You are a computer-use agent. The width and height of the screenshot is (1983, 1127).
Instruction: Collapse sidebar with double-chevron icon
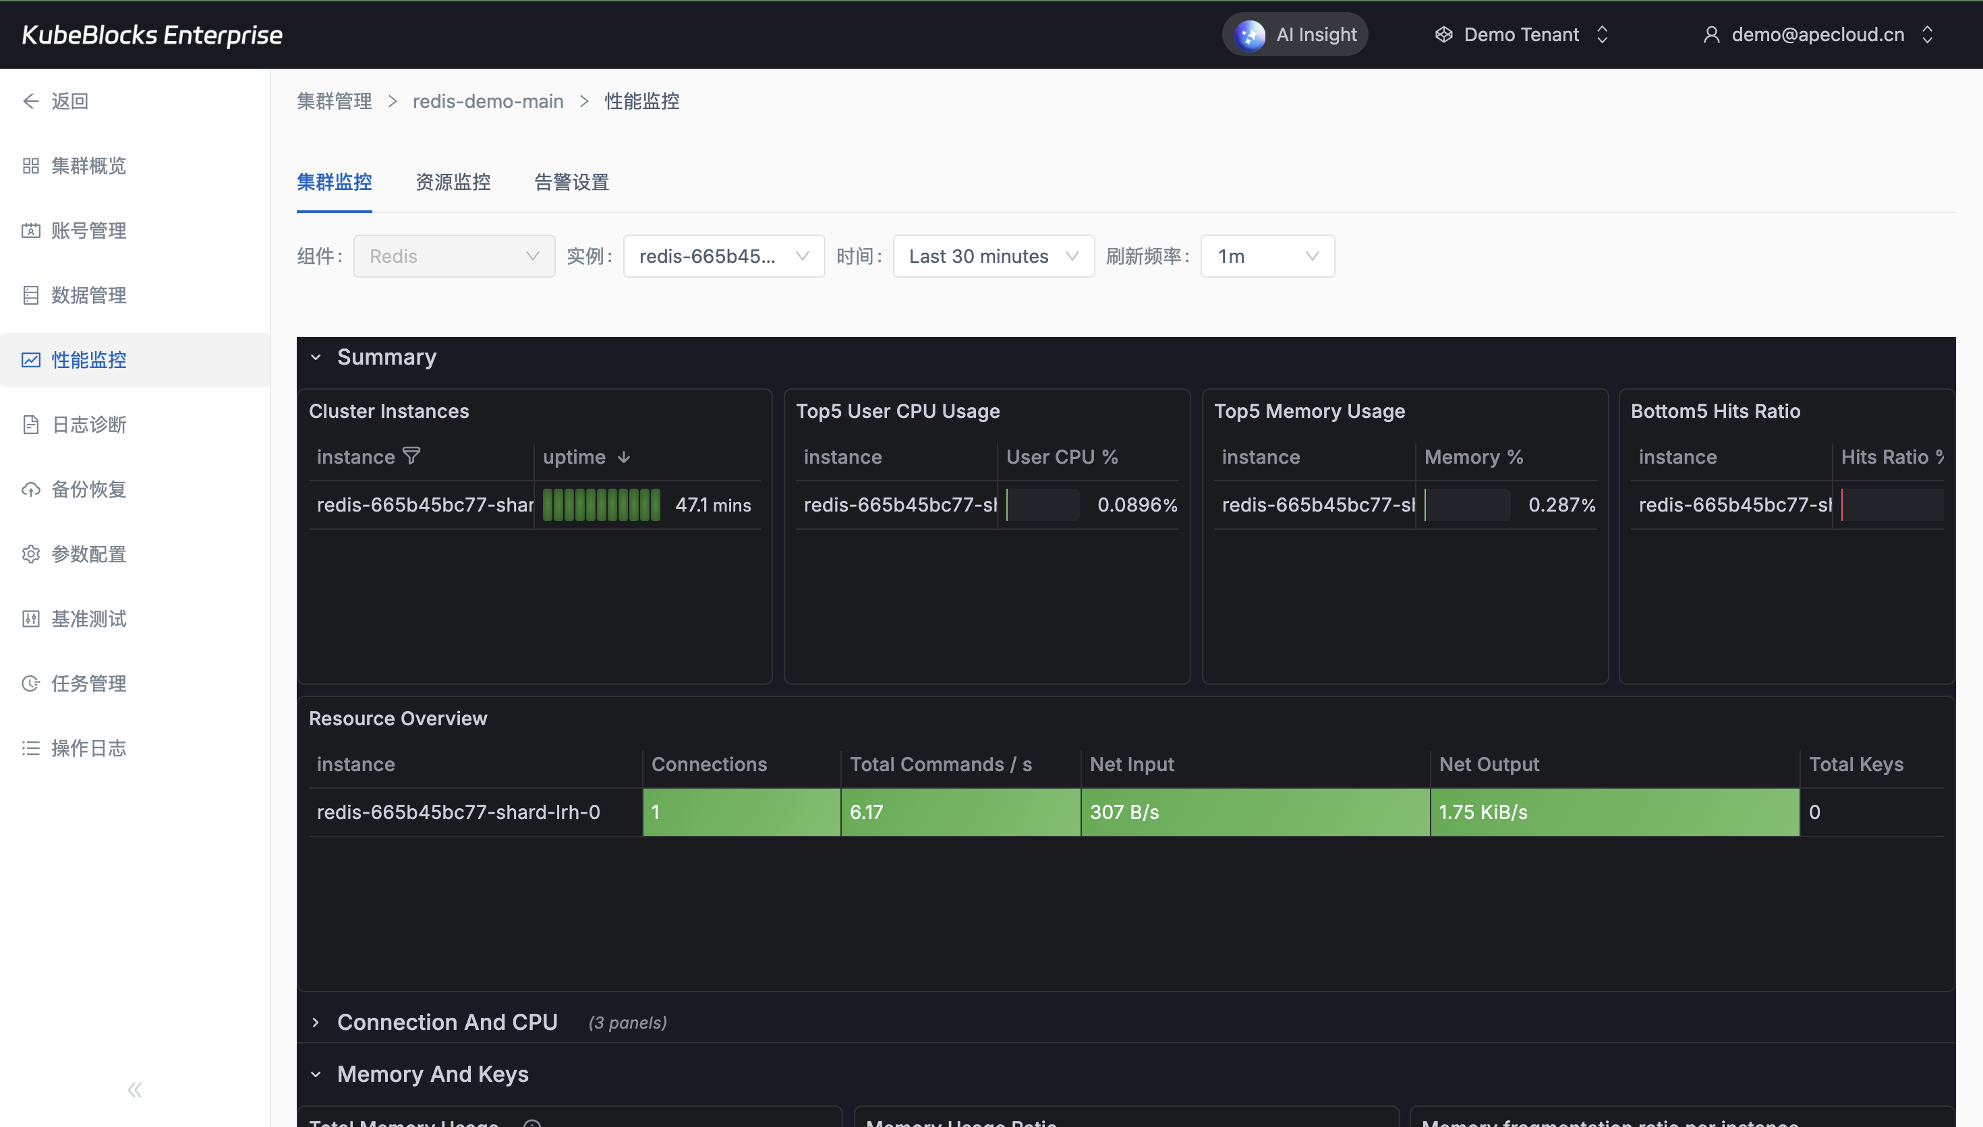pyautogui.click(x=135, y=1090)
